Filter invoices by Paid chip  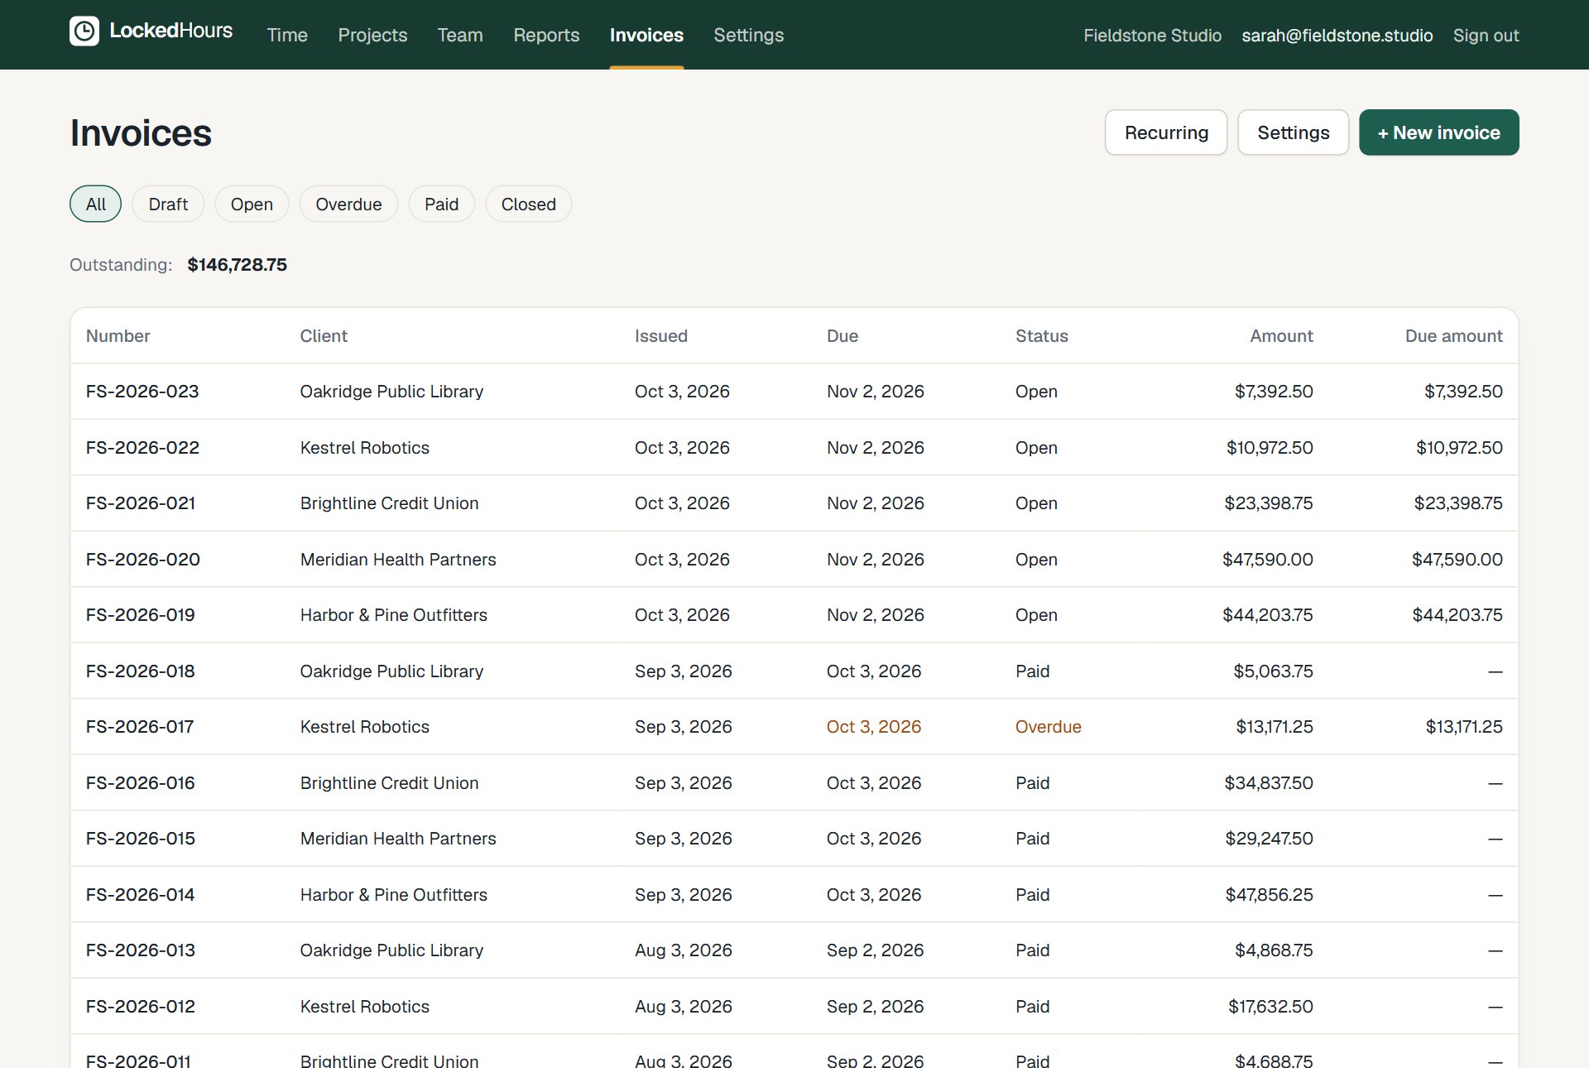pos(441,204)
